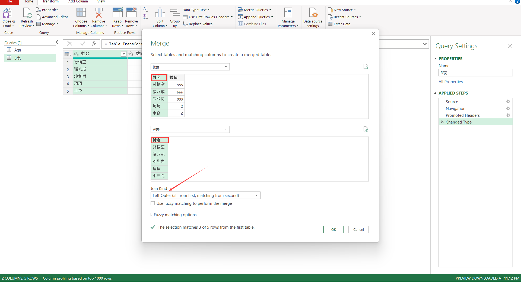Click the Remove Columns icon
Viewport: 521px width, 282px height.
pos(99,13)
